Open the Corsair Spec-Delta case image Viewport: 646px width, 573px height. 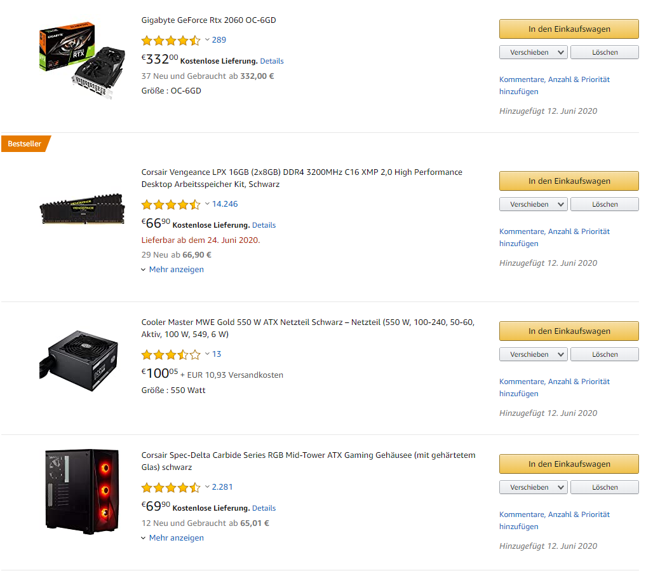81,492
